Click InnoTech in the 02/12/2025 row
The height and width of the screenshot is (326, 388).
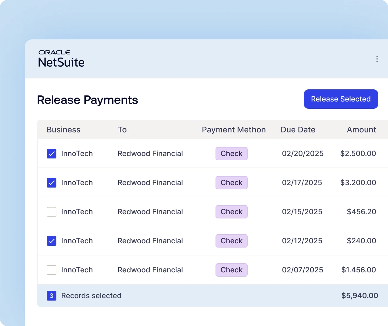[x=77, y=241]
